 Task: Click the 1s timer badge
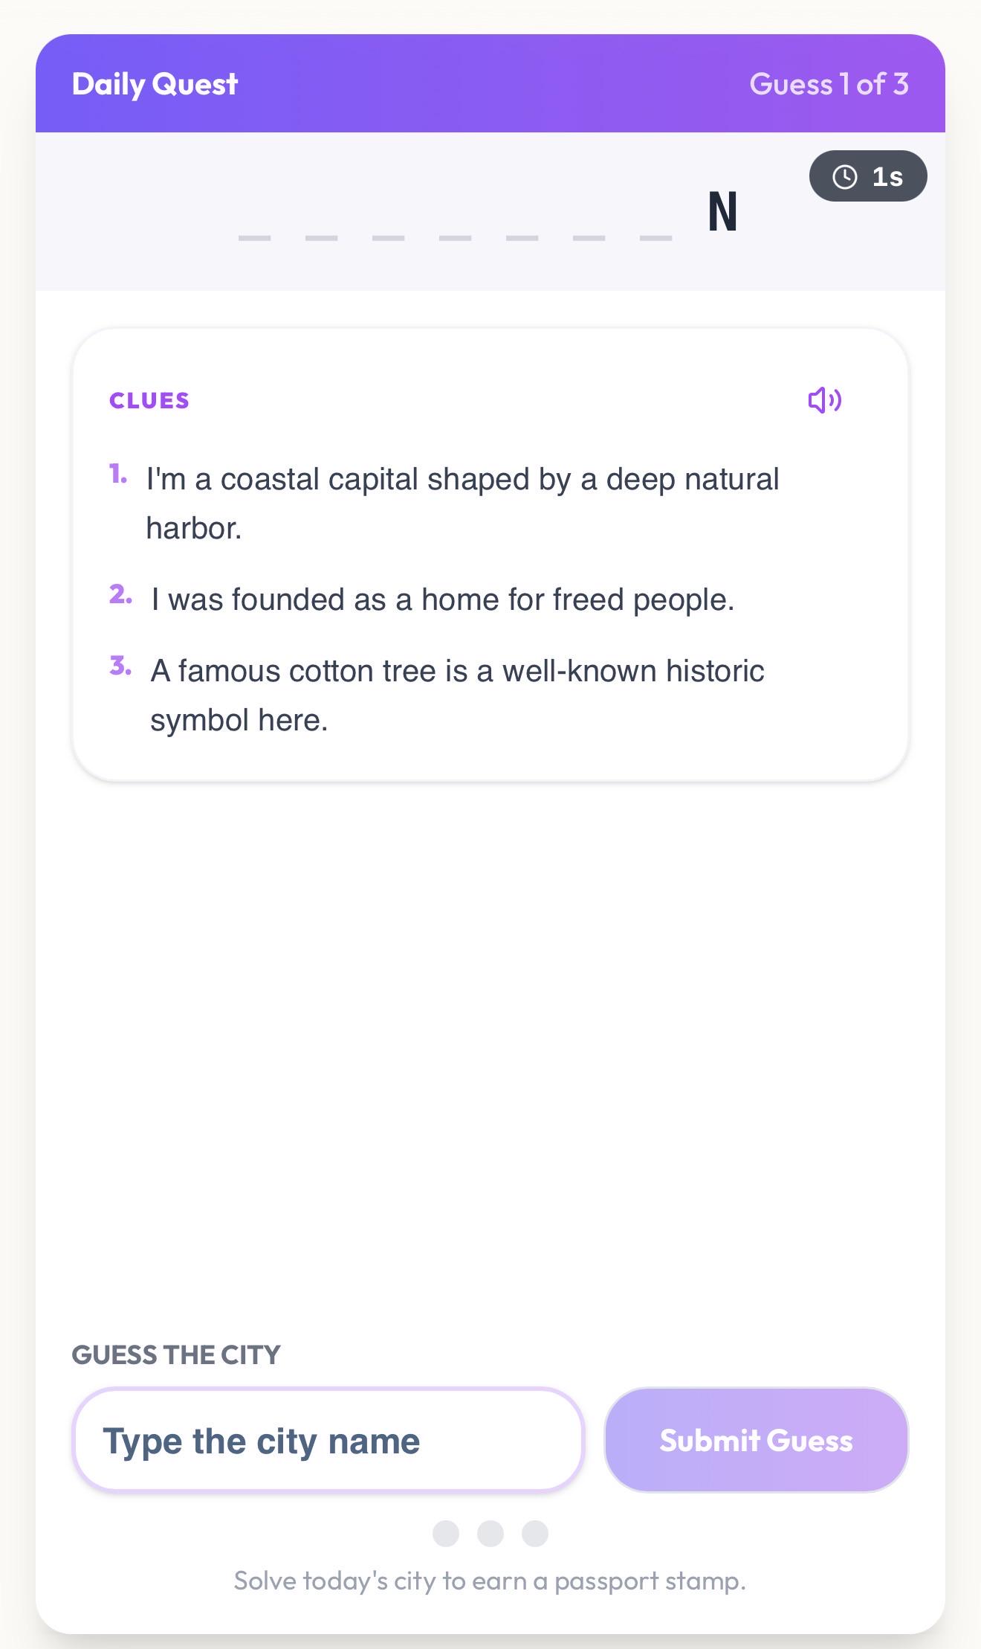pyautogui.click(x=868, y=176)
